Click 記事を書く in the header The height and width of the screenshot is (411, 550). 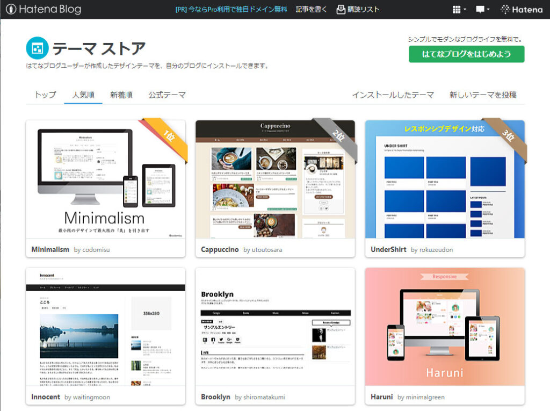point(311,10)
